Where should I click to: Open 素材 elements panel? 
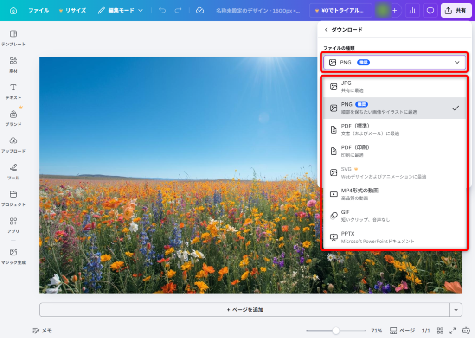tap(13, 65)
